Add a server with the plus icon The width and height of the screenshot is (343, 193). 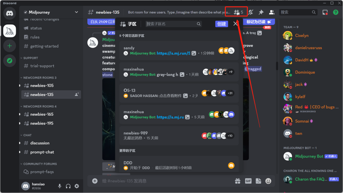[10, 46]
